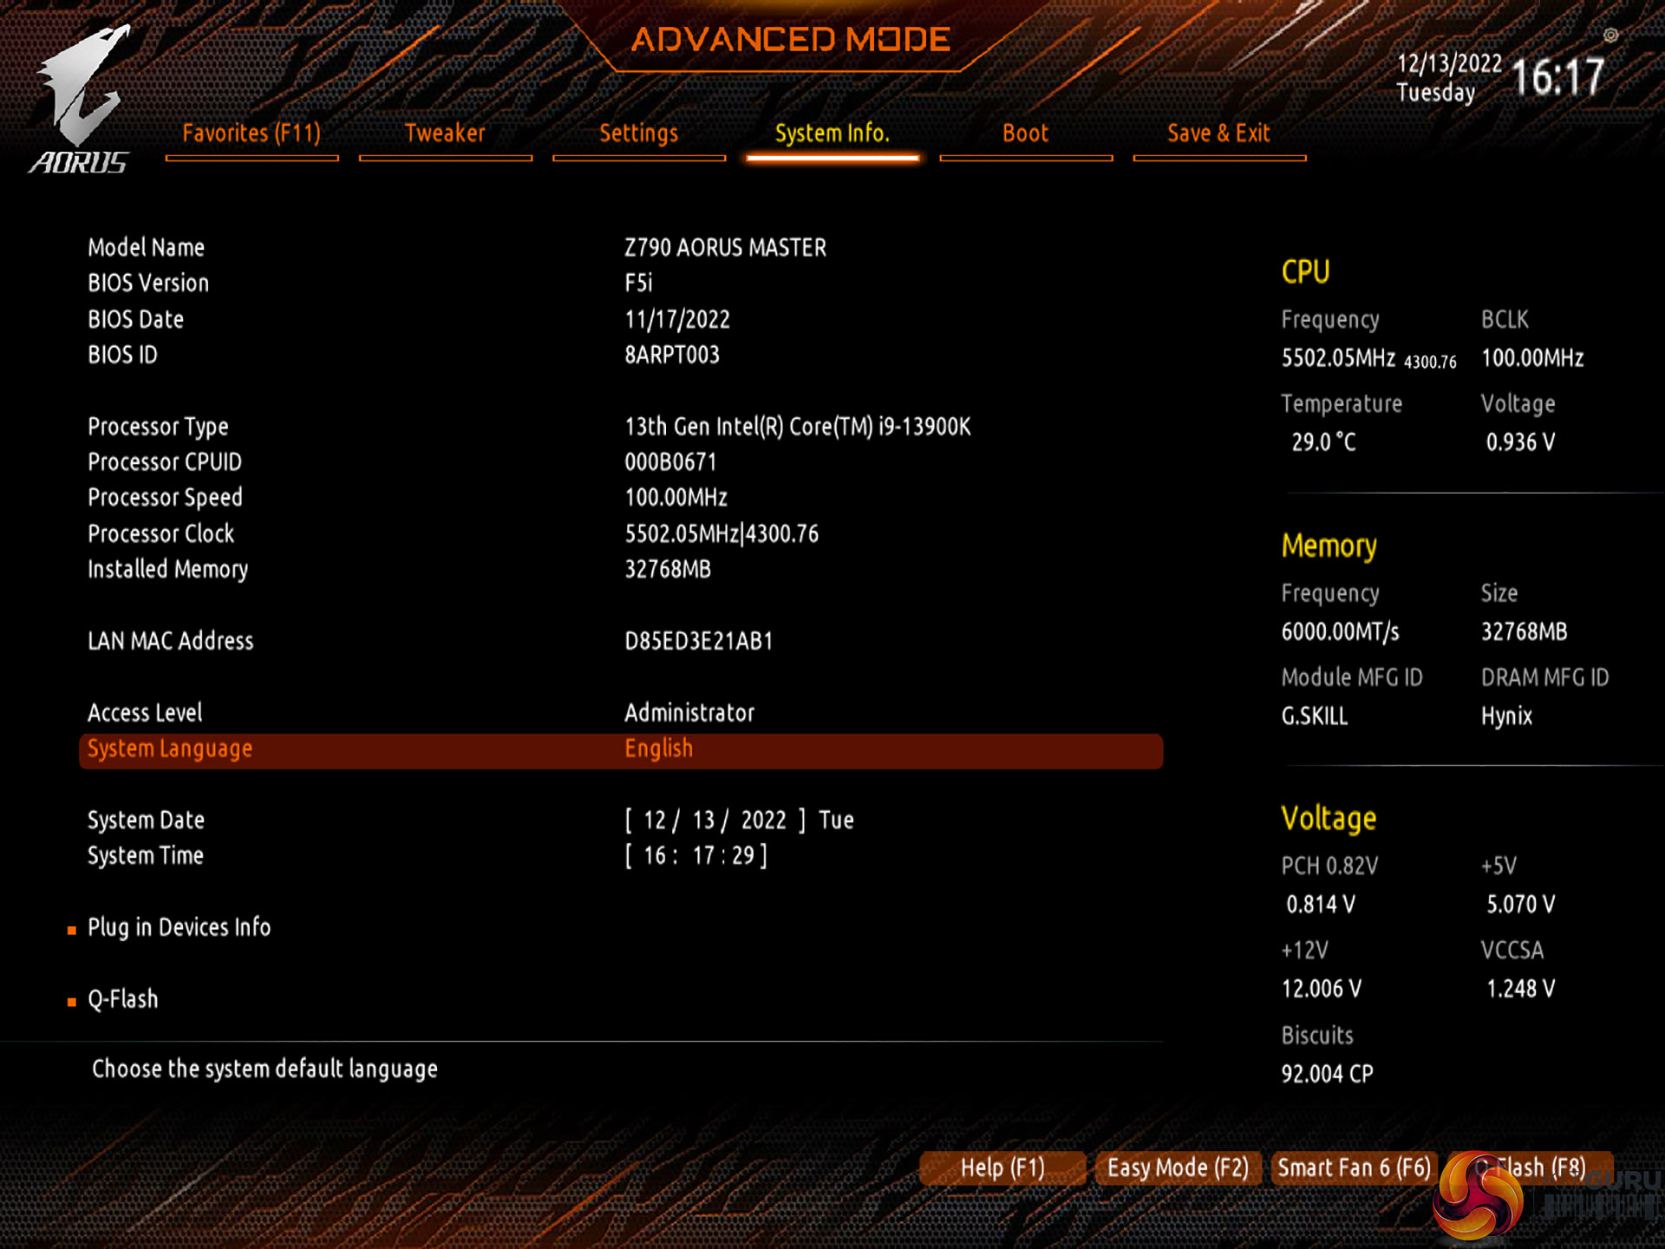
Task: Switch to the Tweaker tab
Action: [445, 134]
